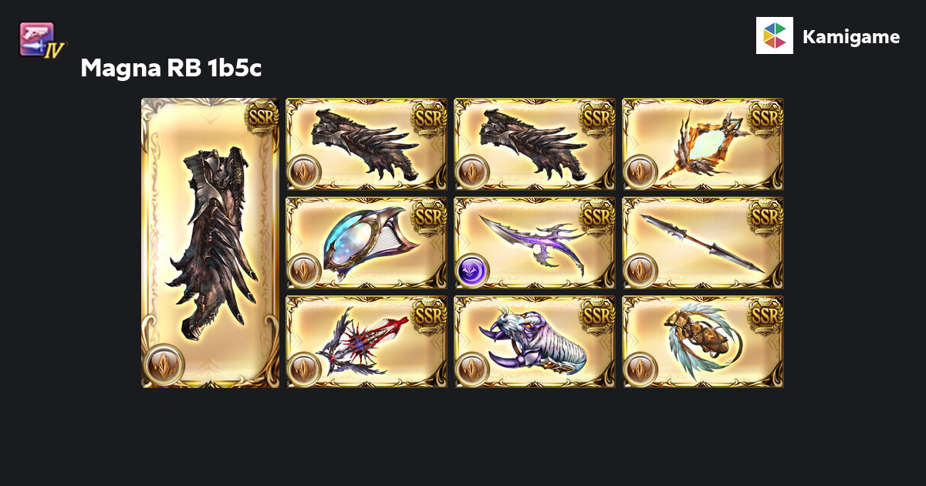Viewport: 926px width, 486px height.
Task: Choose the blue pearl harp weapon
Action: point(367,243)
